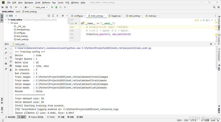Click the Stop toolbar icon
The width and height of the screenshot is (221, 122).
(65, 7)
